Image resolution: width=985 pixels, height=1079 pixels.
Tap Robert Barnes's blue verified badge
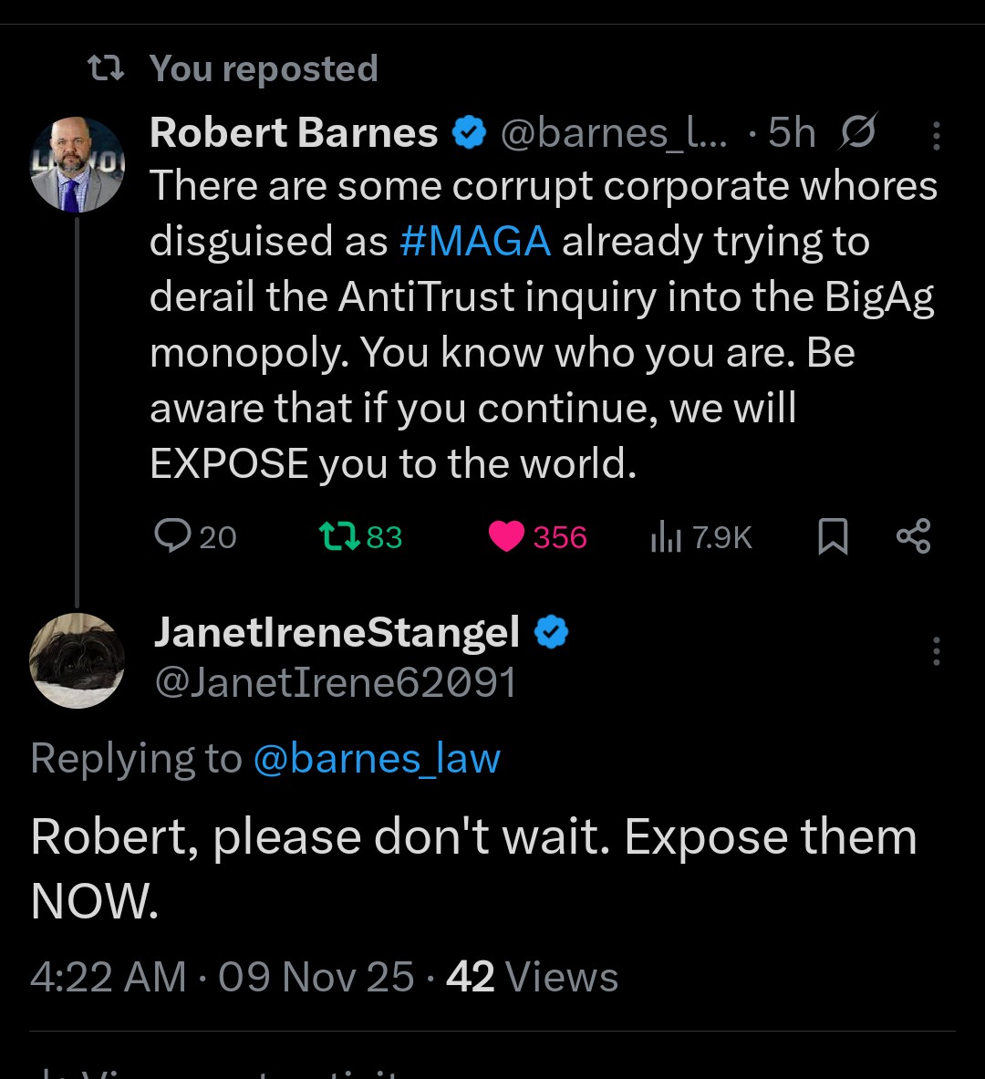click(x=470, y=133)
